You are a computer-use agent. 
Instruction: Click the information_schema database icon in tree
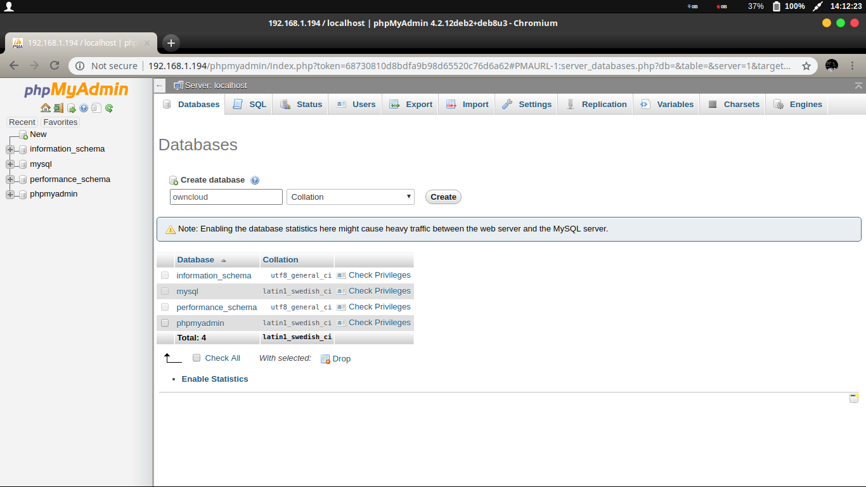23,150
